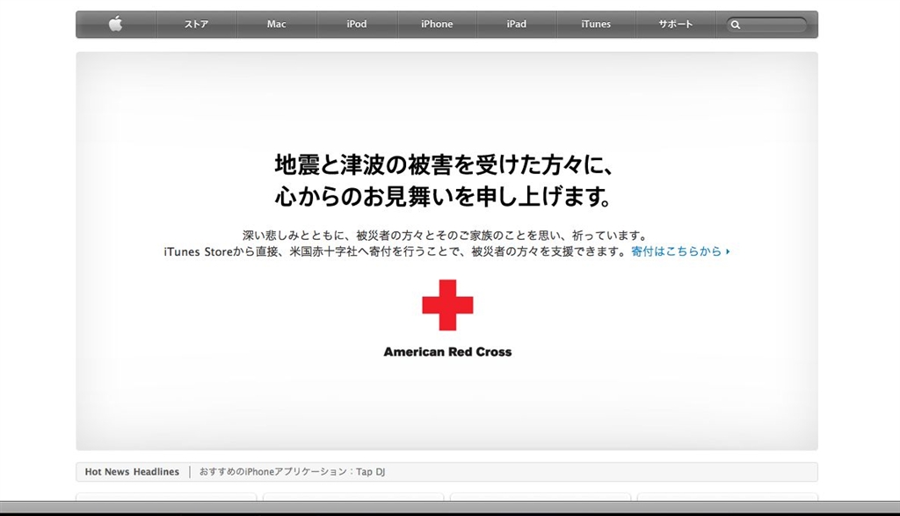The height and width of the screenshot is (516, 900).
Task: Go to the iPod section
Action: [357, 24]
